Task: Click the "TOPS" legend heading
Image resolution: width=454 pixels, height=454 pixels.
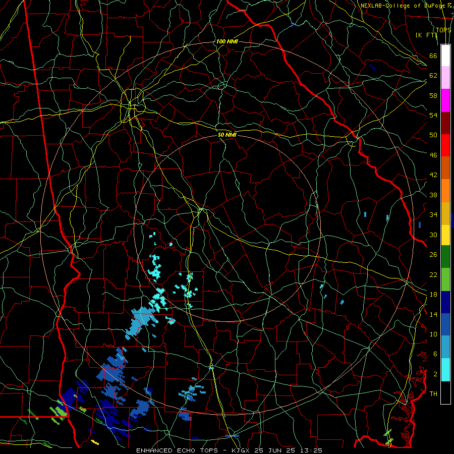Action: pos(443,30)
